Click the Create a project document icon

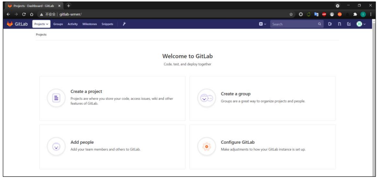click(x=56, y=98)
